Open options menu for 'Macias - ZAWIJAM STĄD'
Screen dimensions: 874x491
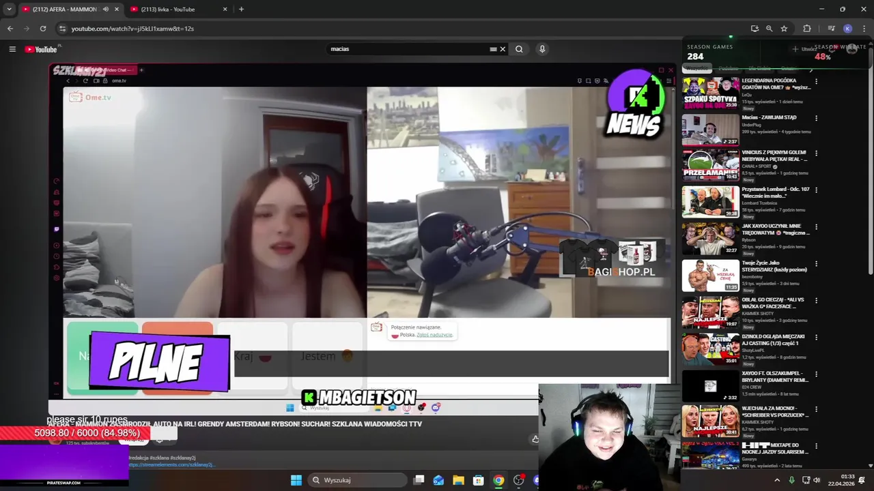click(816, 119)
